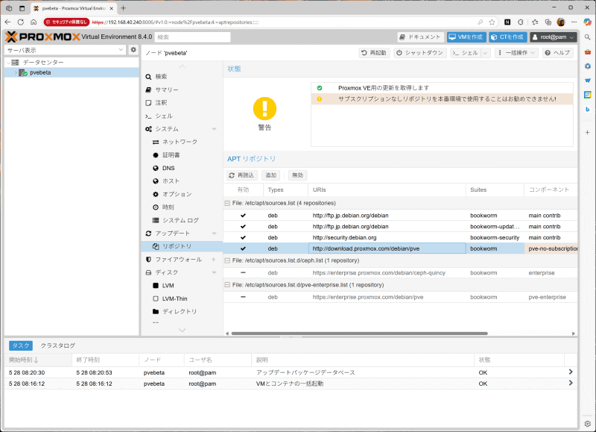Disable the http://ftp.jp.debian.org/debian repository checkmark
Viewport: 596px width, 432px height.
click(244, 216)
